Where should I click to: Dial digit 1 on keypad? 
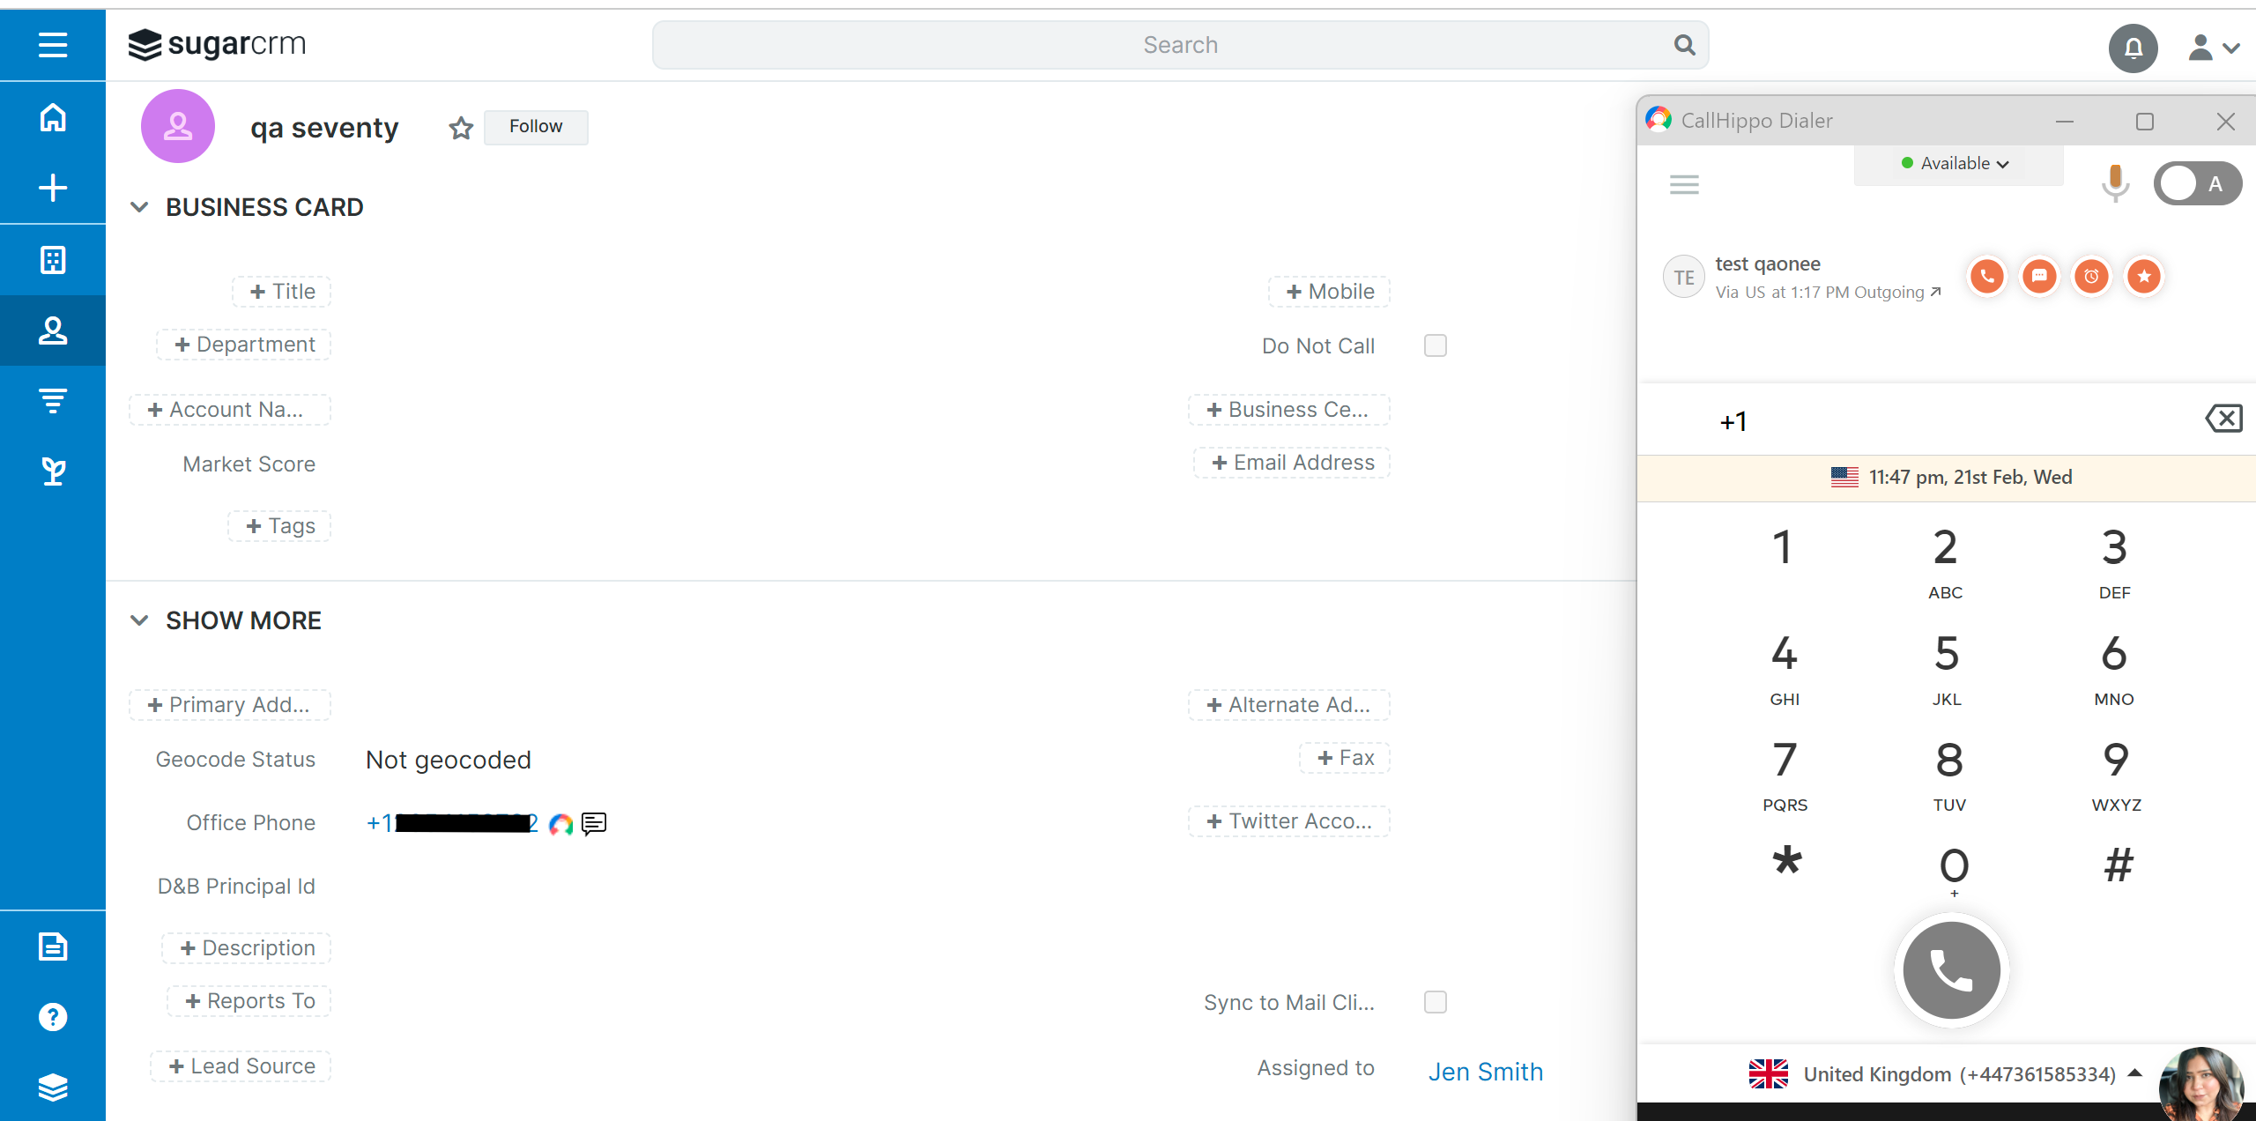coord(1783,548)
